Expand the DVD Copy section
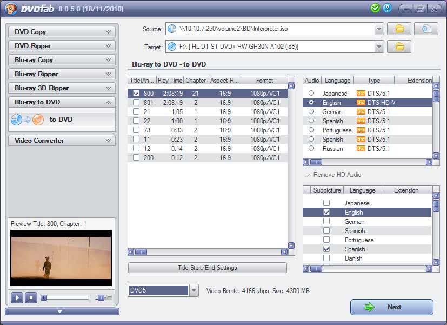The image size is (447, 325). point(62,32)
